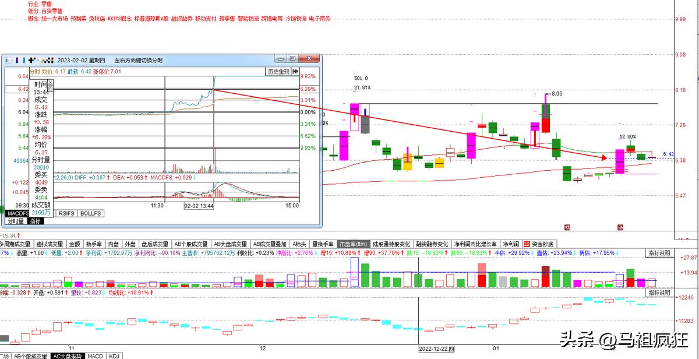The height and width of the screenshot is (359, 699).
Task: Select KDJ tab at bottom
Action: 114,356
